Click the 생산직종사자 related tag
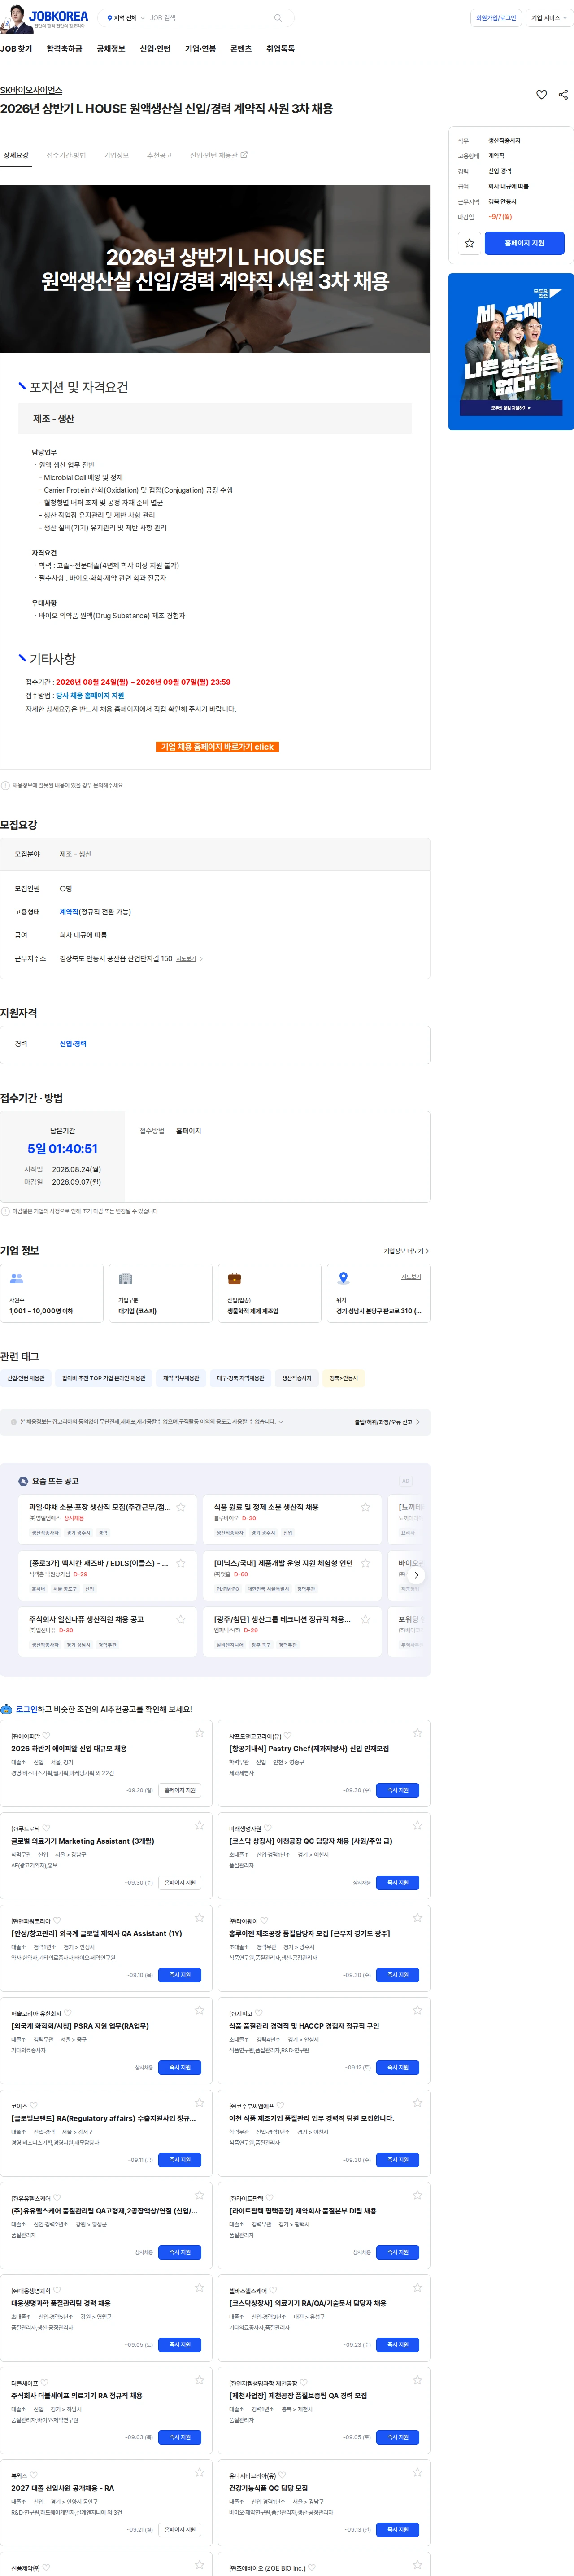Screen dimensions: 574x2576 (x=297, y=1377)
